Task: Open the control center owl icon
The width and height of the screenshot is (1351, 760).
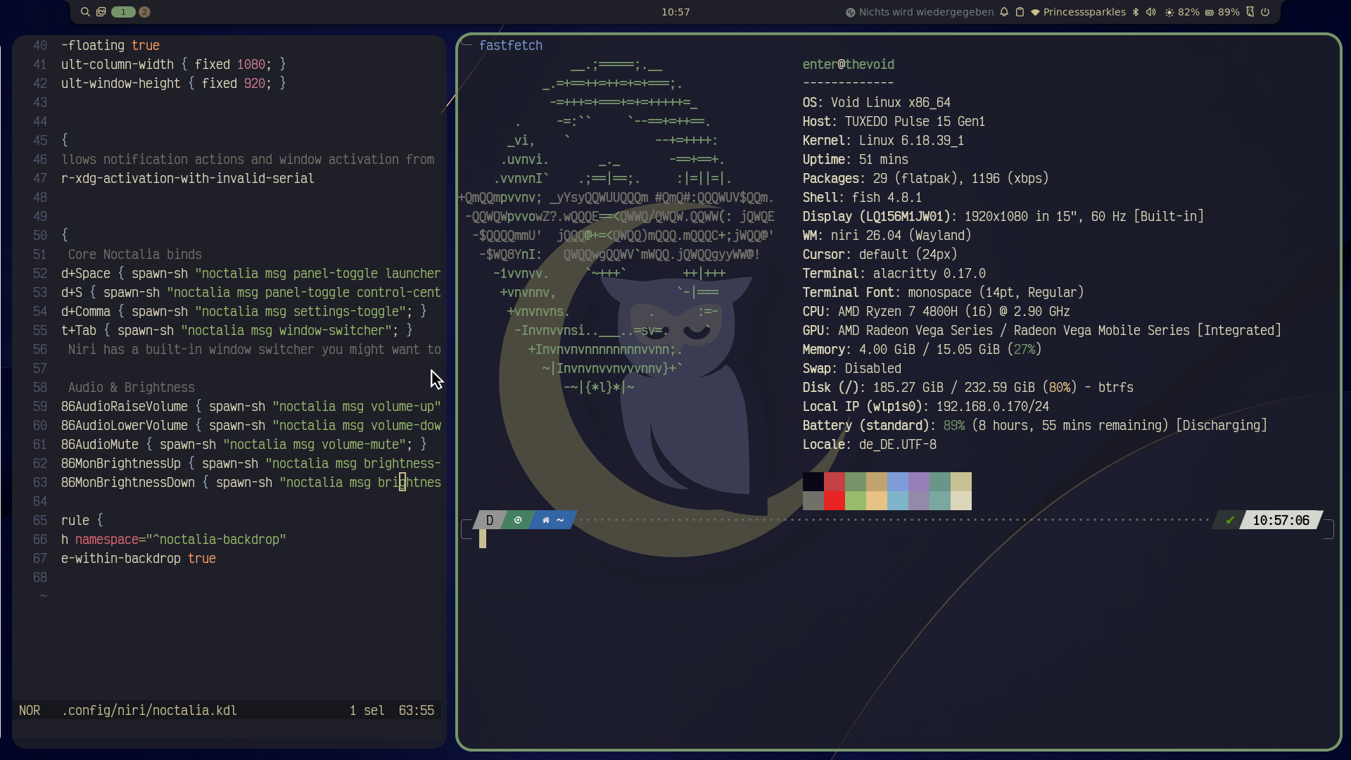Action: point(1250,12)
